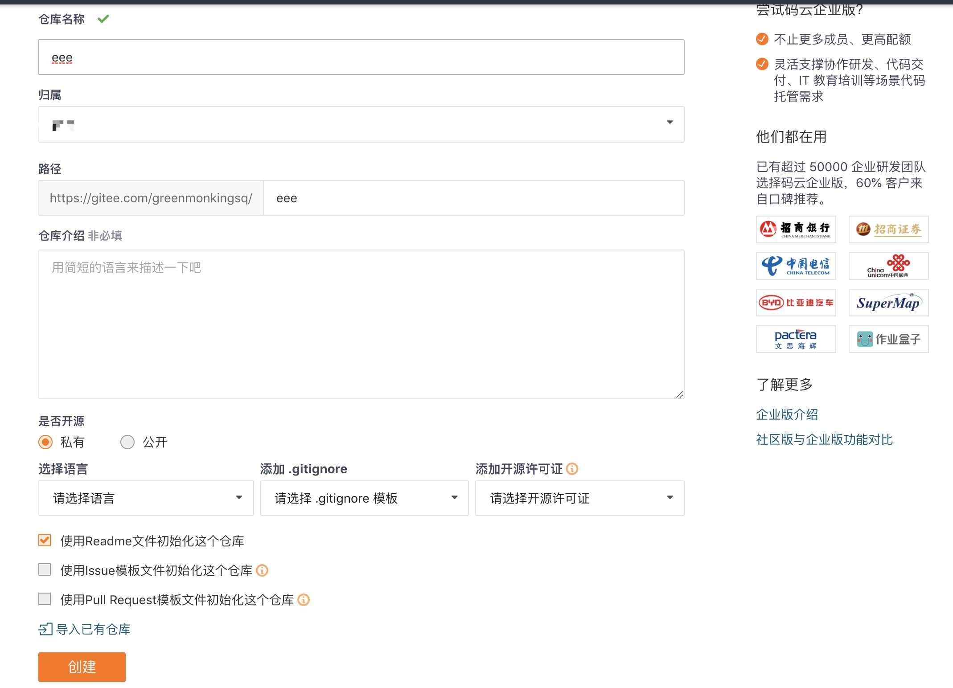Click the SuperMap logo
The height and width of the screenshot is (688, 953).
(888, 303)
